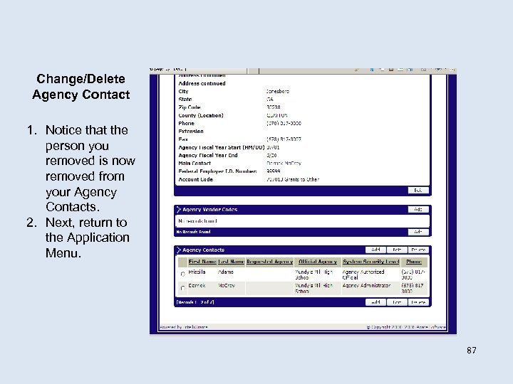Click the 'Jonesboro' city value

coord(278,92)
